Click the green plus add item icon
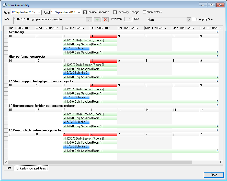Image resolution: width=227 pixels, height=181 pixels. coord(97,20)
